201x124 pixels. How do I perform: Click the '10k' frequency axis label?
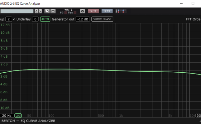(193, 116)
